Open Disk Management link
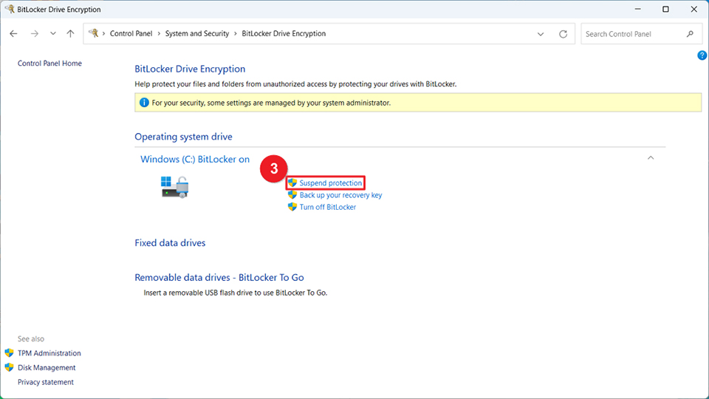This screenshot has height=399, width=709. tap(47, 367)
